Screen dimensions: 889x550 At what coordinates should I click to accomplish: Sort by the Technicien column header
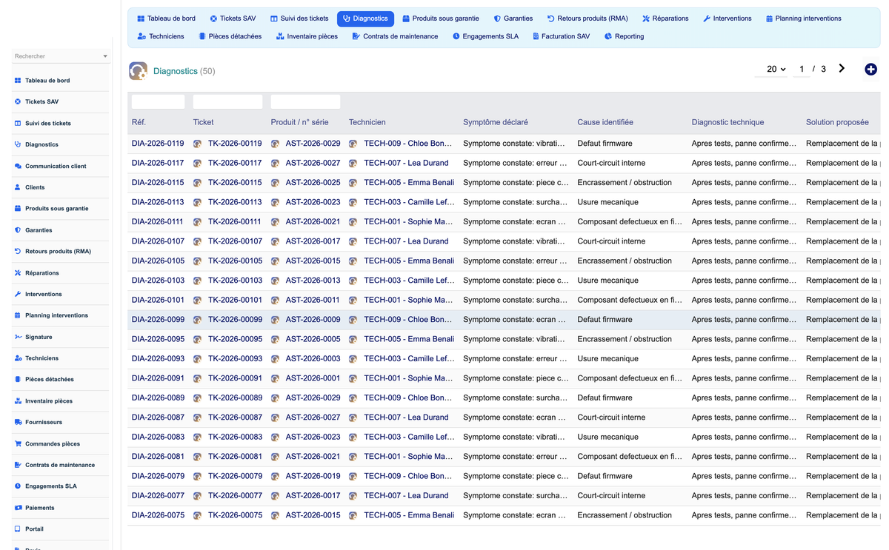pos(367,122)
